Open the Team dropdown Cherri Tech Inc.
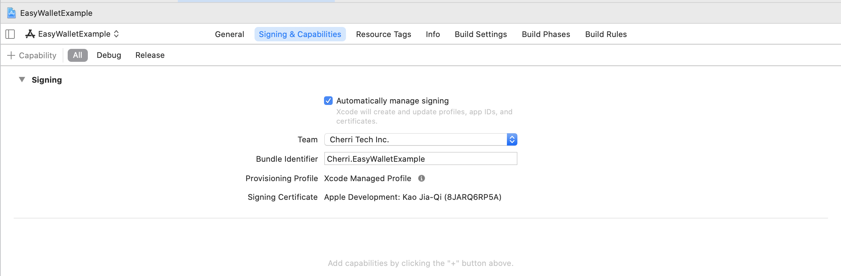Image resolution: width=841 pixels, height=276 pixels. (x=420, y=139)
